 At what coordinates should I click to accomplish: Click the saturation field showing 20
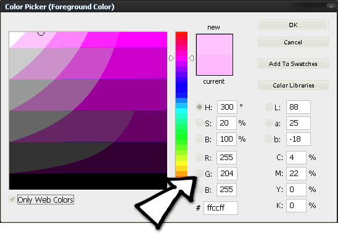click(x=226, y=123)
